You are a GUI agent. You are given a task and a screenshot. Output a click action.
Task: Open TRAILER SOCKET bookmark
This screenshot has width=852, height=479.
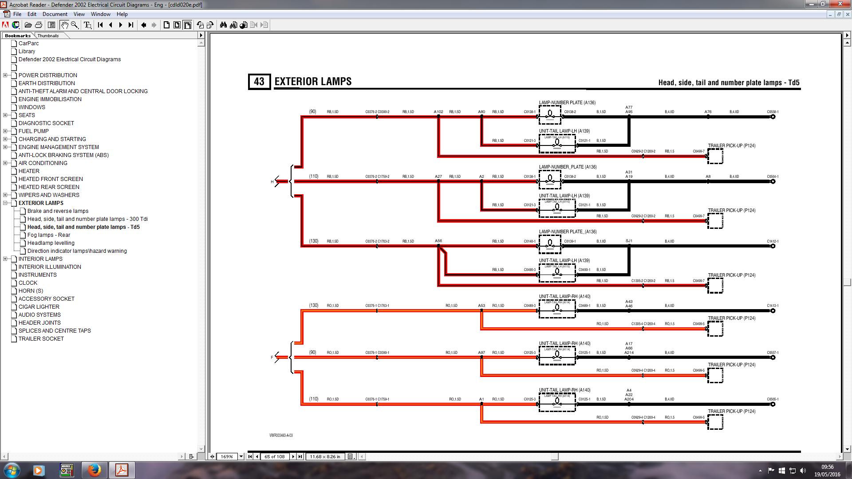(x=41, y=339)
